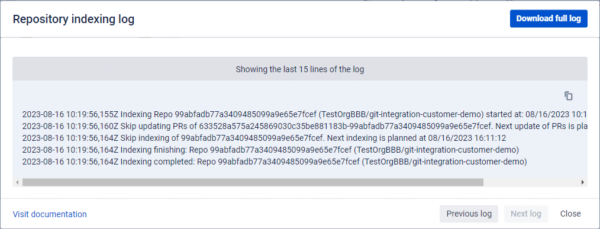Image resolution: width=600 pixels, height=229 pixels.
Task: Download the full log
Action: coord(549,18)
